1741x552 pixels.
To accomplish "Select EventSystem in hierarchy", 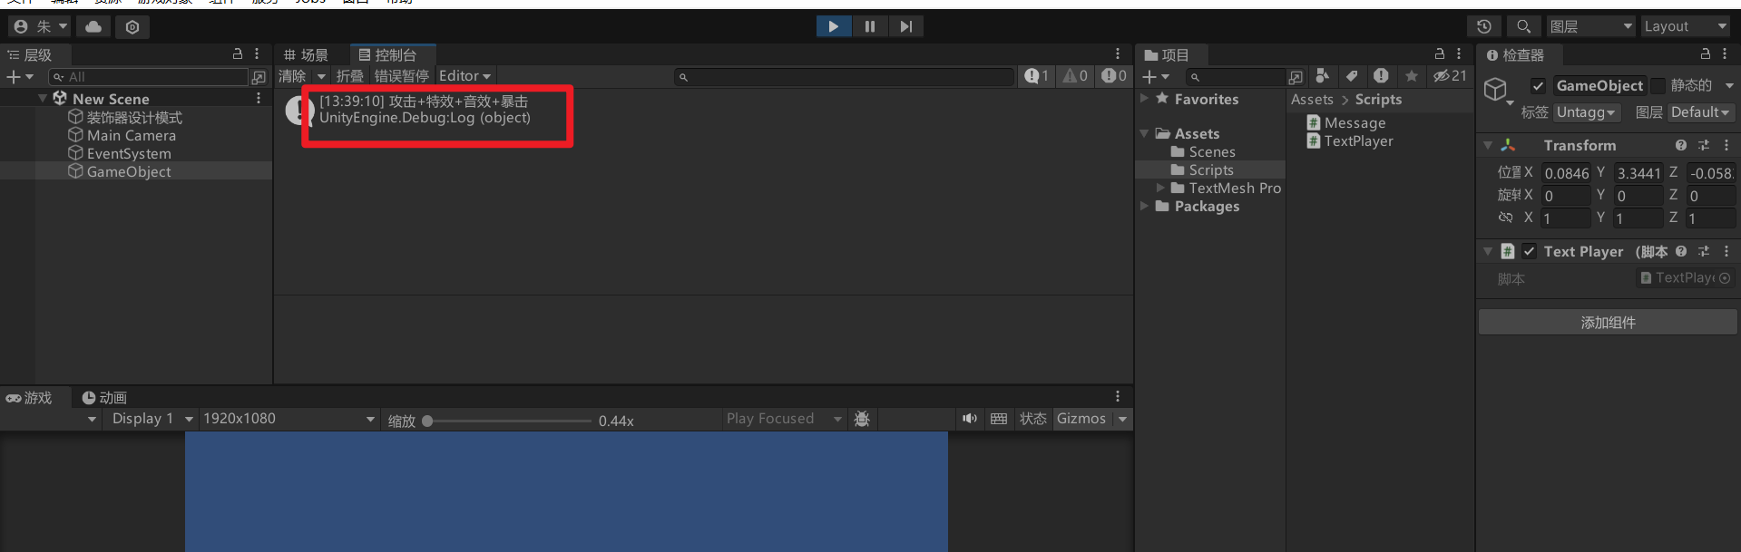I will 129,153.
